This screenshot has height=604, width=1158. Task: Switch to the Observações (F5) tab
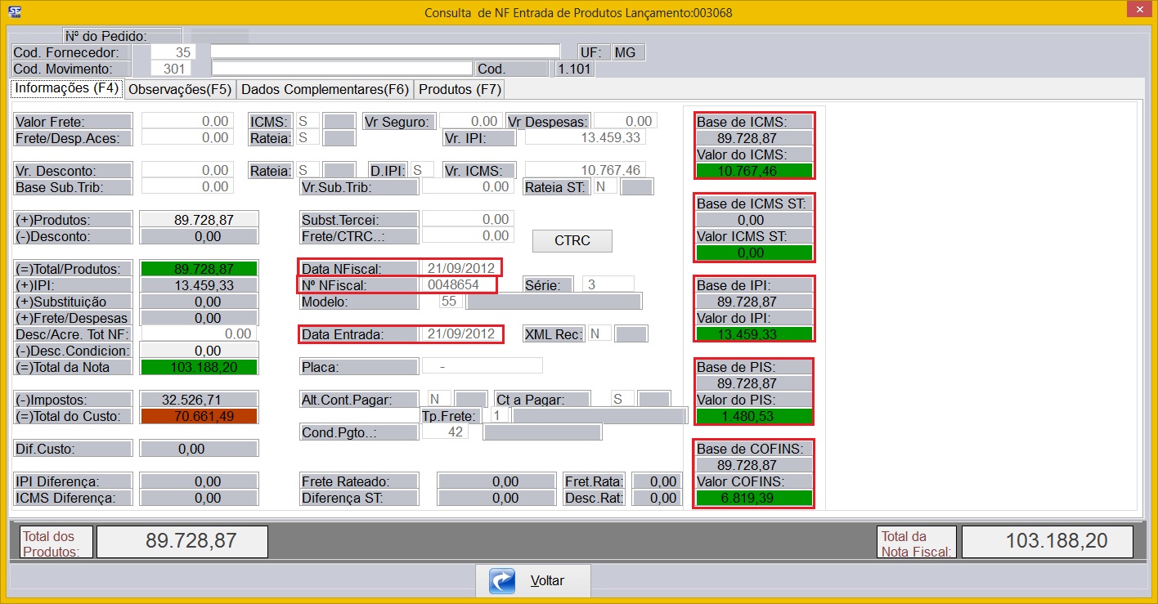pyautogui.click(x=180, y=89)
